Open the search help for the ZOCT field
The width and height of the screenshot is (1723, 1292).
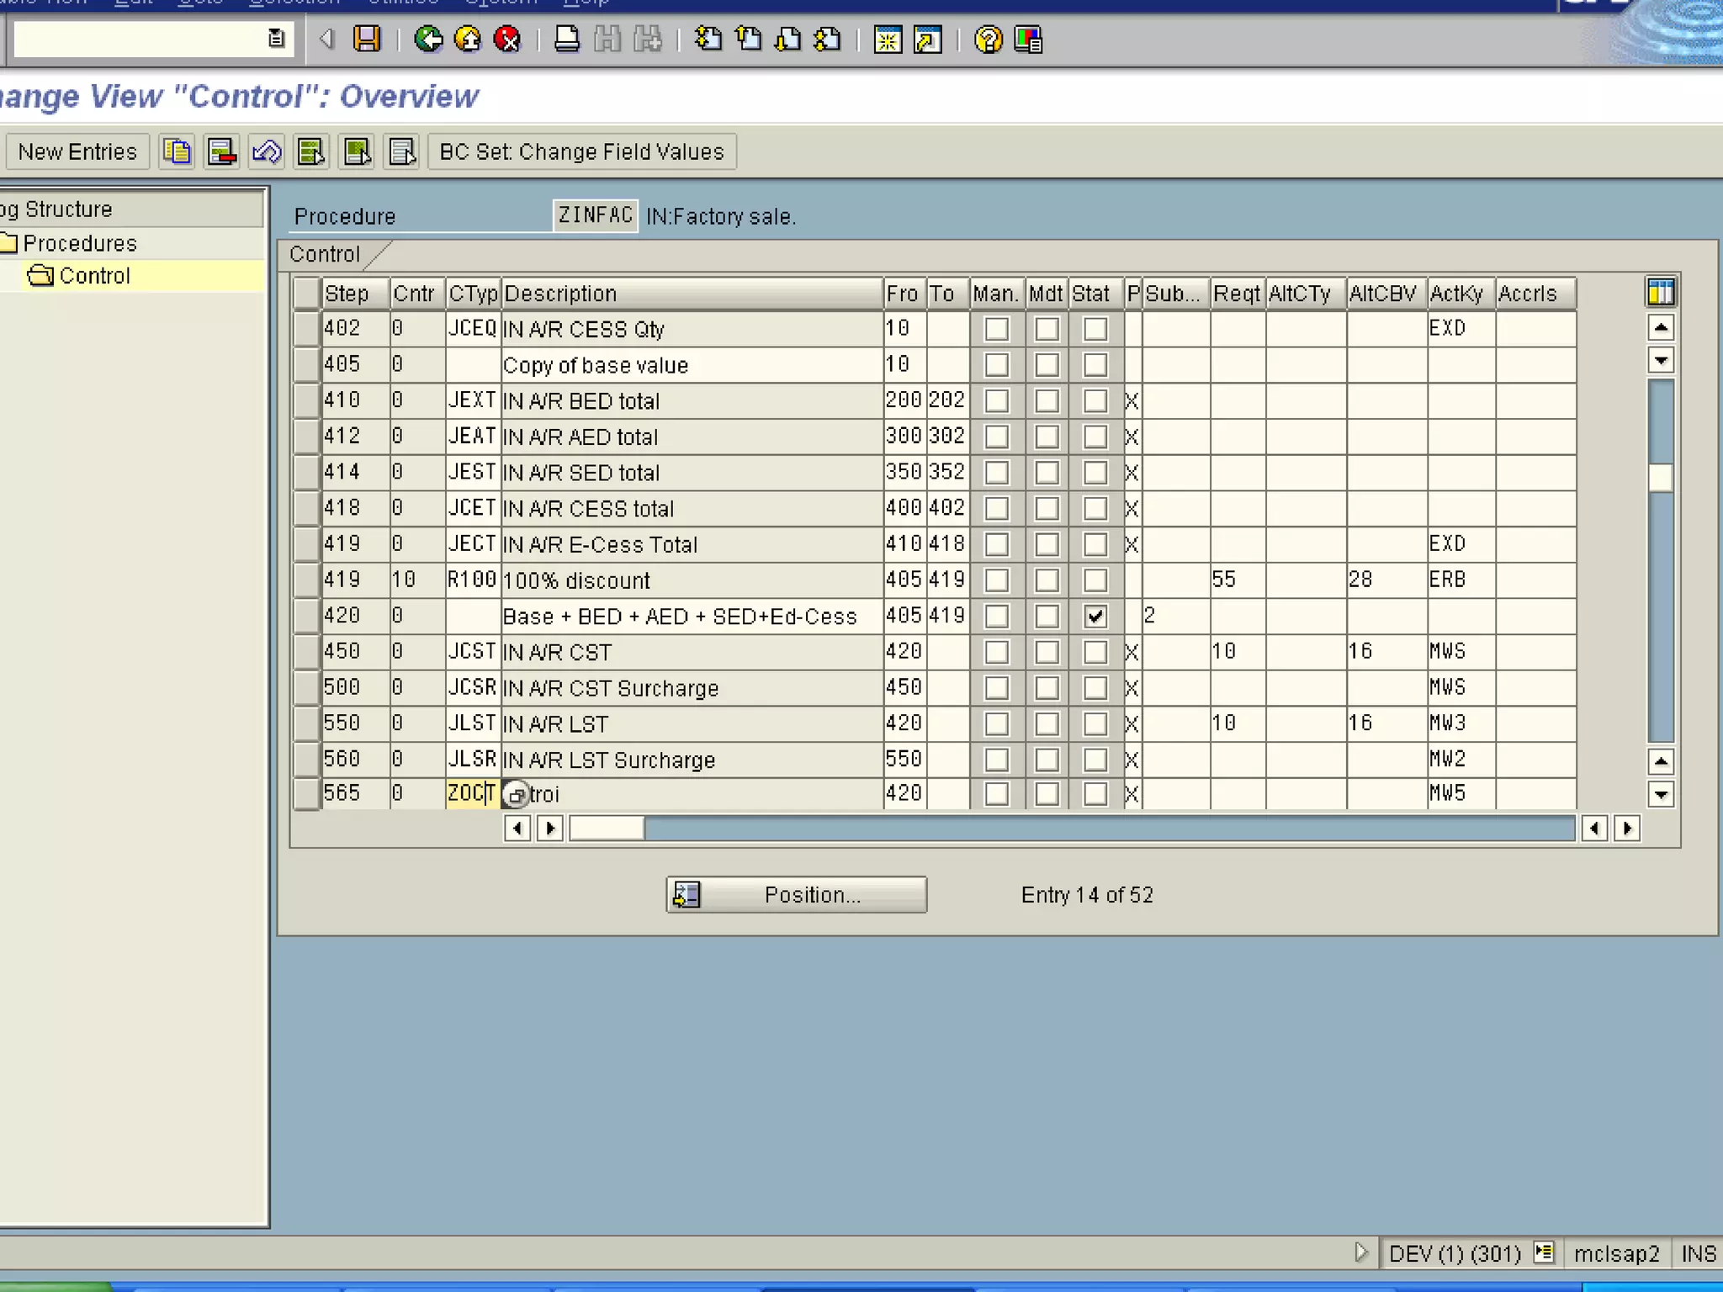516,794
